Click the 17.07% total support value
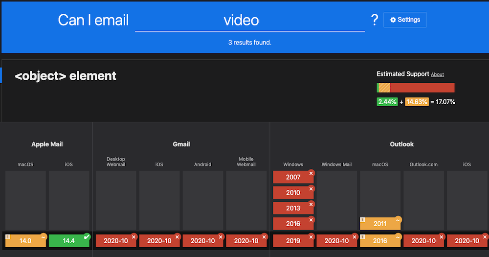489x257 pixels. [445, 102]
